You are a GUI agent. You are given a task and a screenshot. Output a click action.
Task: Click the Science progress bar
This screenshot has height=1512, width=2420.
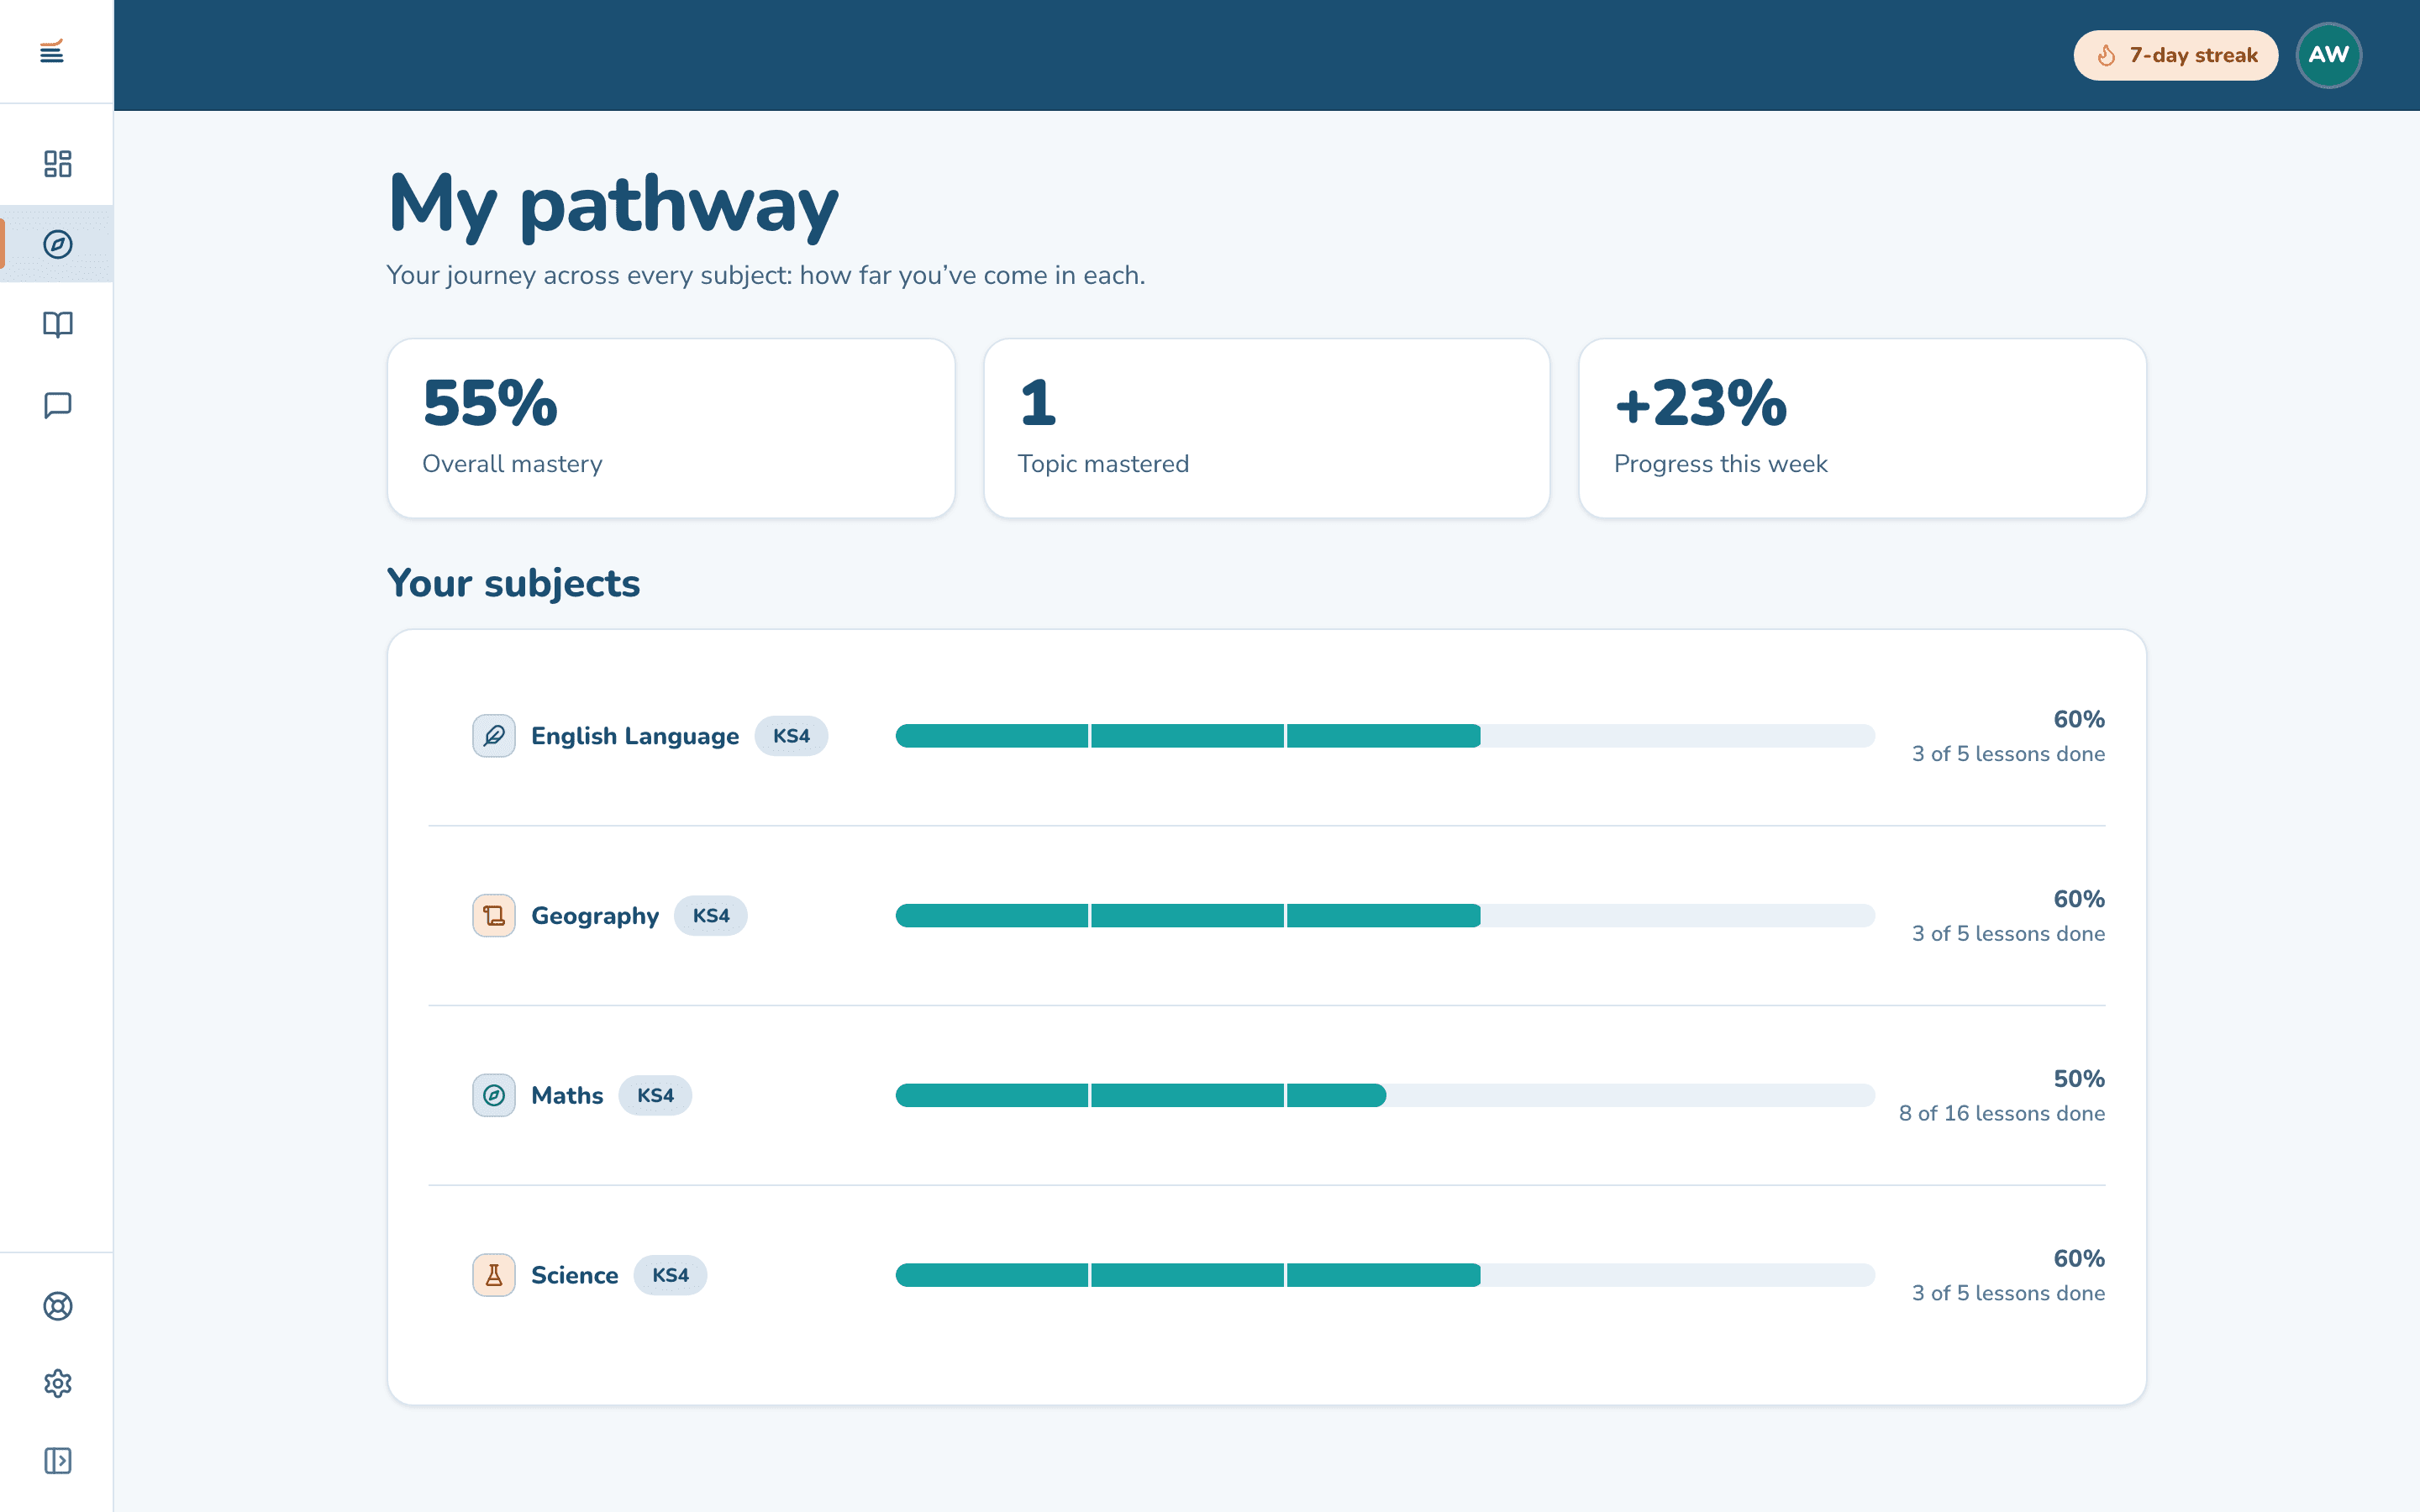[1385, 1275]
